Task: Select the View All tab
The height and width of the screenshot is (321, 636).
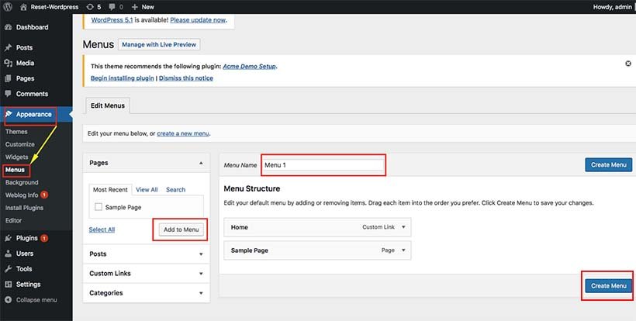Action: click(147, 190)
